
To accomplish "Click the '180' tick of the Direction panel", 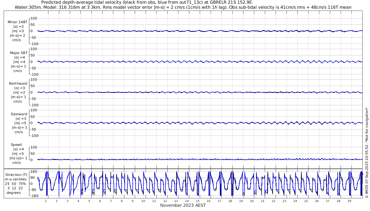I will tap(33, 172).
